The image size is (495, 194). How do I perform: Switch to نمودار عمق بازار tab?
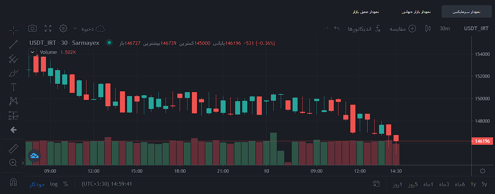pyautogui.click(x=366, y=12)
